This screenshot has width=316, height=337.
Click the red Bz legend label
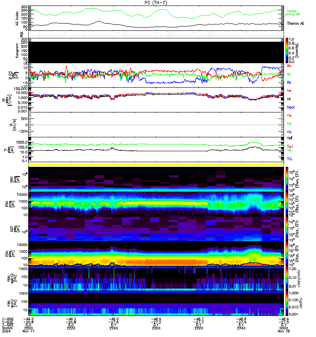coord(289,66)
